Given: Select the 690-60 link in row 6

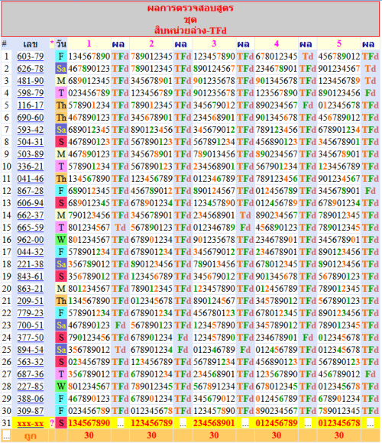Looking at the screenshot, I should (31, 118).
